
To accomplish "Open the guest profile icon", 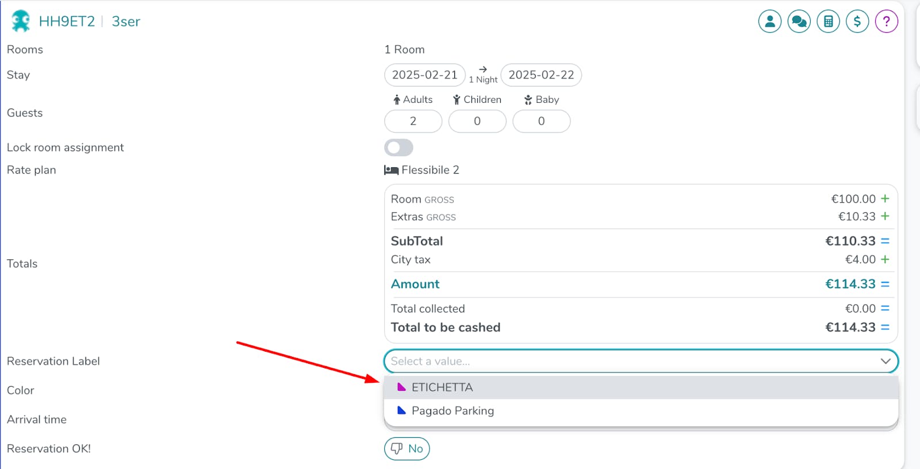I will [x=769, y=22].
